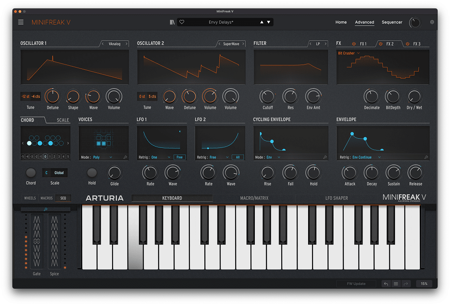This screenshot has height=305, width=450.
Task: Go to next chord with right arrow
Action: click(68, 143)
